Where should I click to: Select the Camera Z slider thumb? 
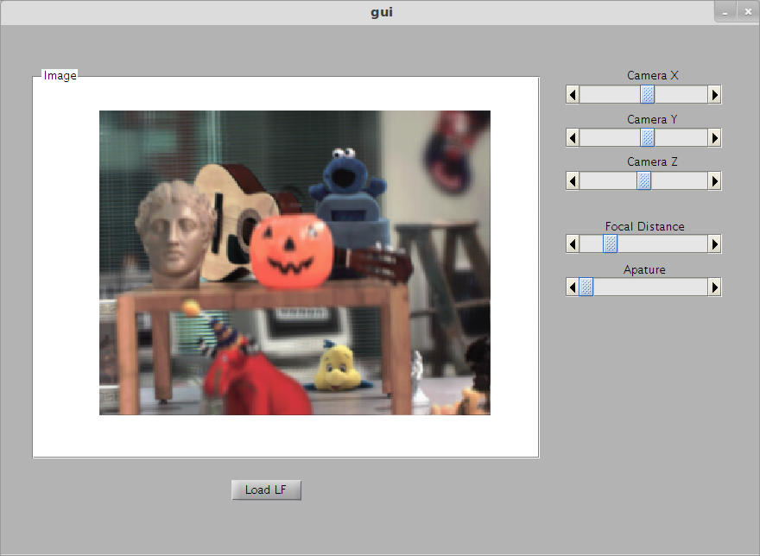click(x=643, y=180)
